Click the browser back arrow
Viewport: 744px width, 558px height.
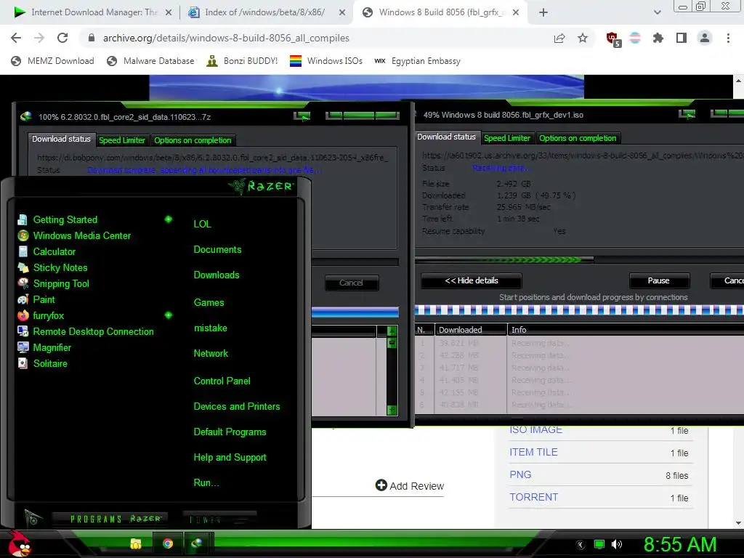tap(16, 38)
